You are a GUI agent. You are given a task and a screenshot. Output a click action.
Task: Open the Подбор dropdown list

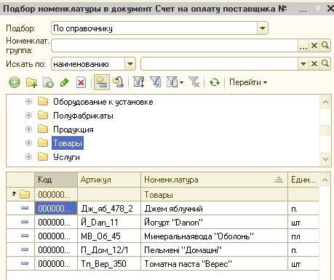[263, 28]
